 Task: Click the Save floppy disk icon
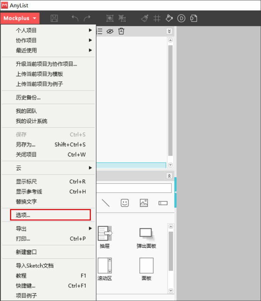tap(54, 18)
